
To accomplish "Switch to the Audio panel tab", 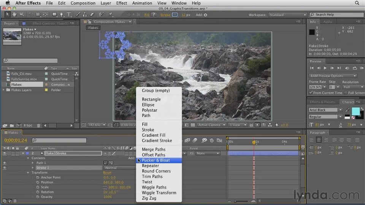I will pos(328,22).
